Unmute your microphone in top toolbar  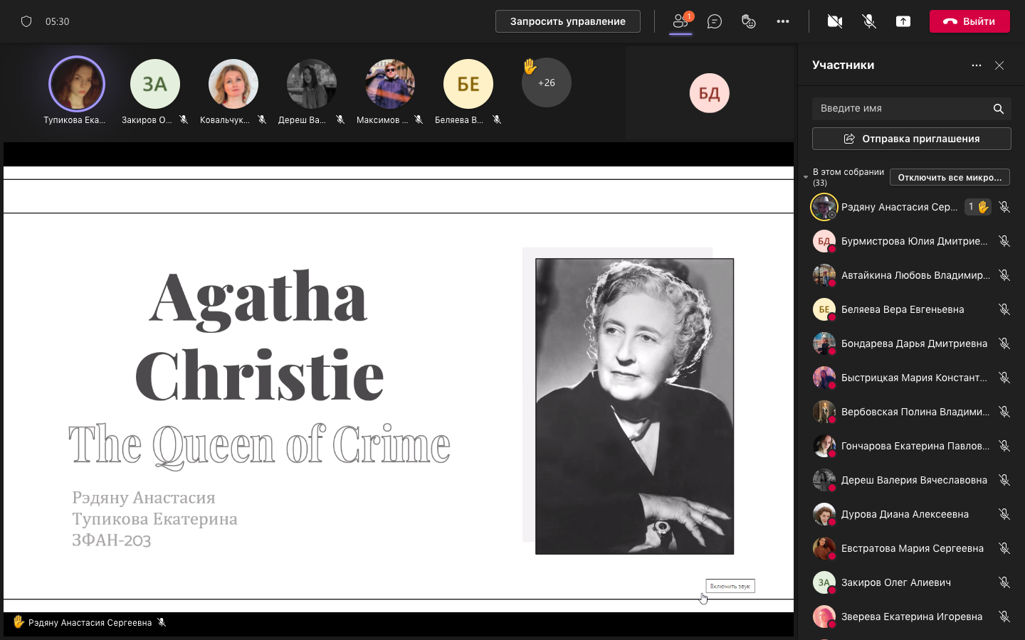coord(869,21)
